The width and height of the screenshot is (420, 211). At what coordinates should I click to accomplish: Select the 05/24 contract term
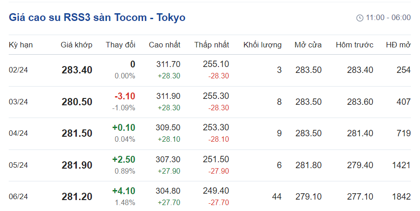point(18,165)
